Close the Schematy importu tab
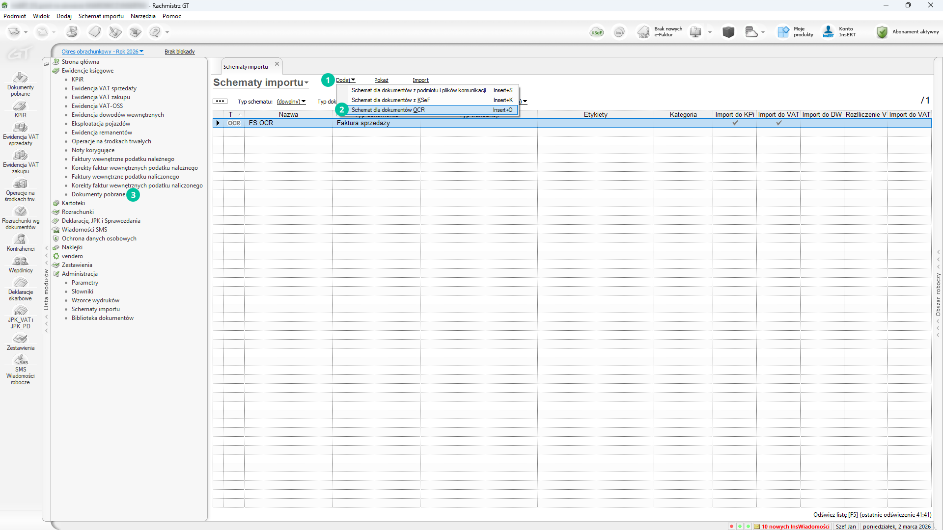The image size is (943, 530). [x=277, y=64]
